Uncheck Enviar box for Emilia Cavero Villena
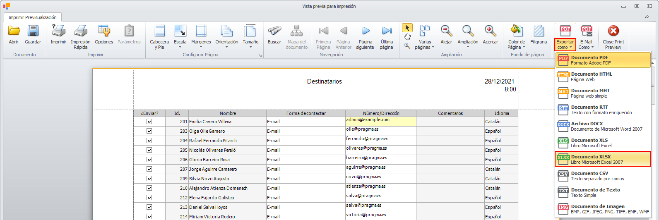The height and width of the screenshot is (220, 659). point(149,122)
